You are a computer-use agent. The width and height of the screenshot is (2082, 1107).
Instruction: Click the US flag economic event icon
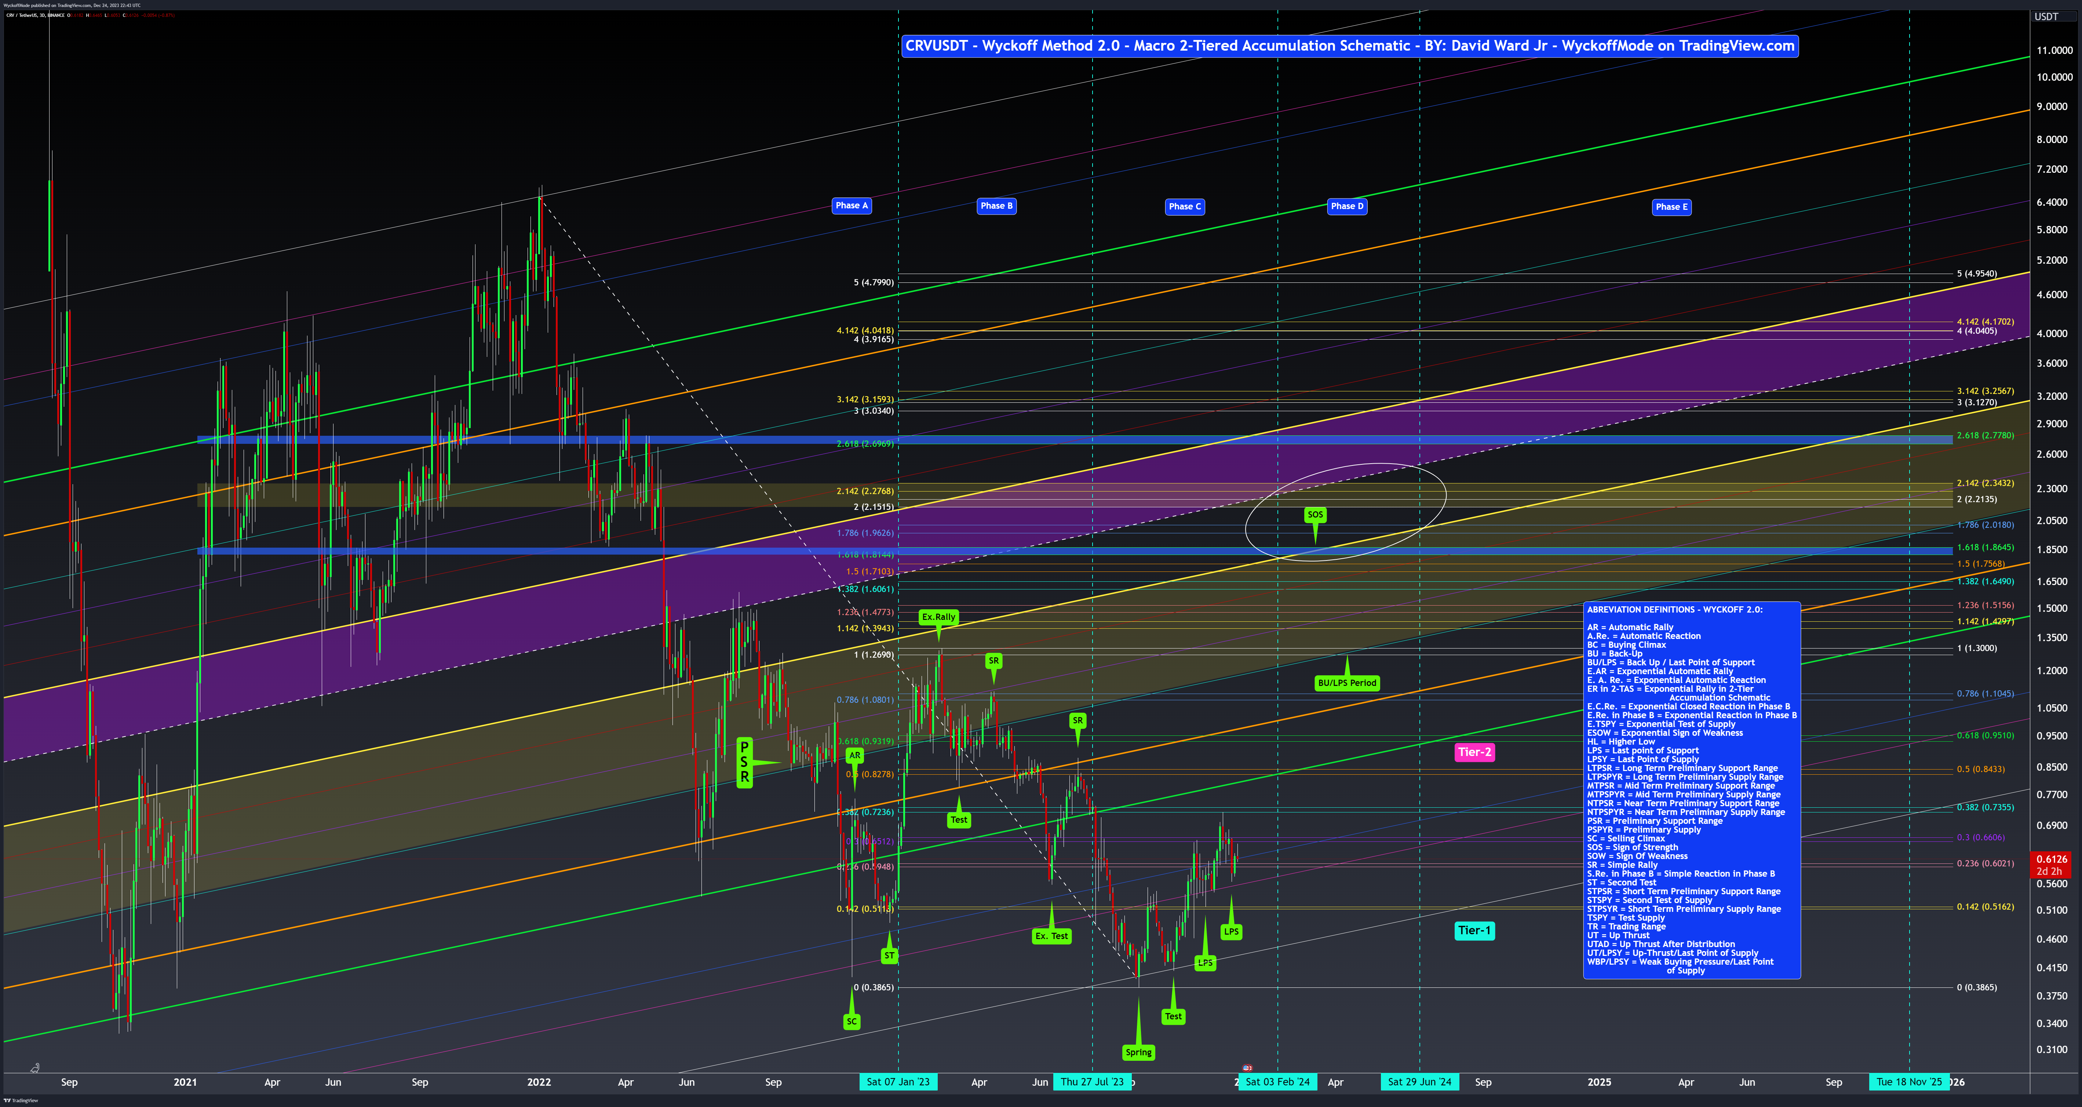click(1247, 1068)
